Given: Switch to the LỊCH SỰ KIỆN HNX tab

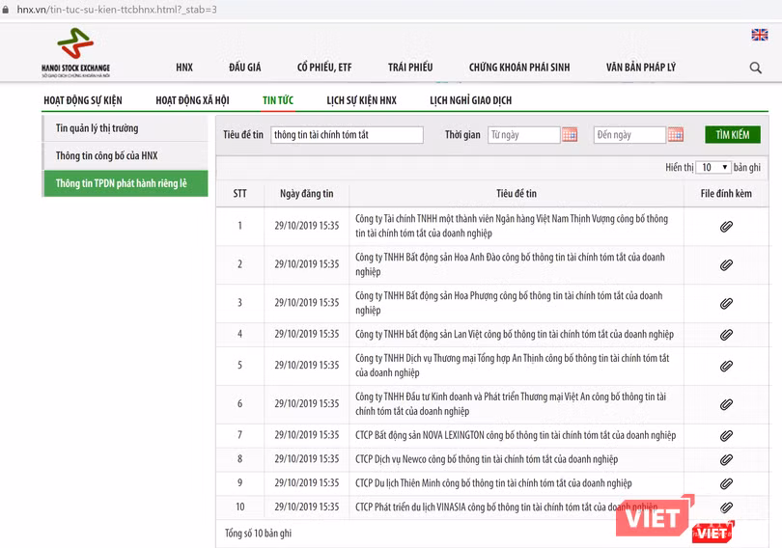Looking at the screenshot, I should coord(361,100).
